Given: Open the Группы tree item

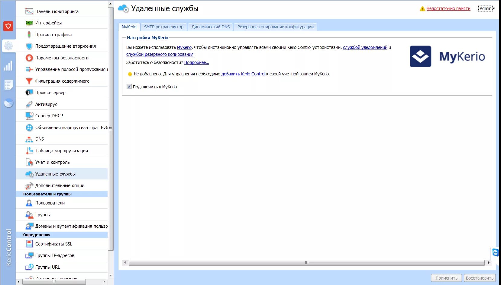Looking at the screenshot, I should (x=62, y=215).
